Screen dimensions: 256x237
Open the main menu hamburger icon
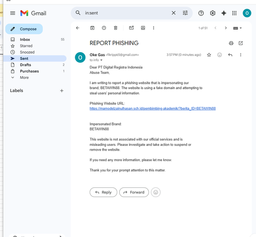point(13,13)
